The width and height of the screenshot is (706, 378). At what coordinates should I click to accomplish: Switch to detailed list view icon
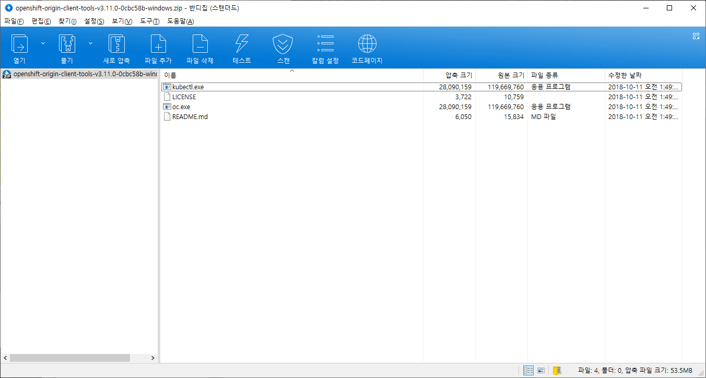[528, 371]
